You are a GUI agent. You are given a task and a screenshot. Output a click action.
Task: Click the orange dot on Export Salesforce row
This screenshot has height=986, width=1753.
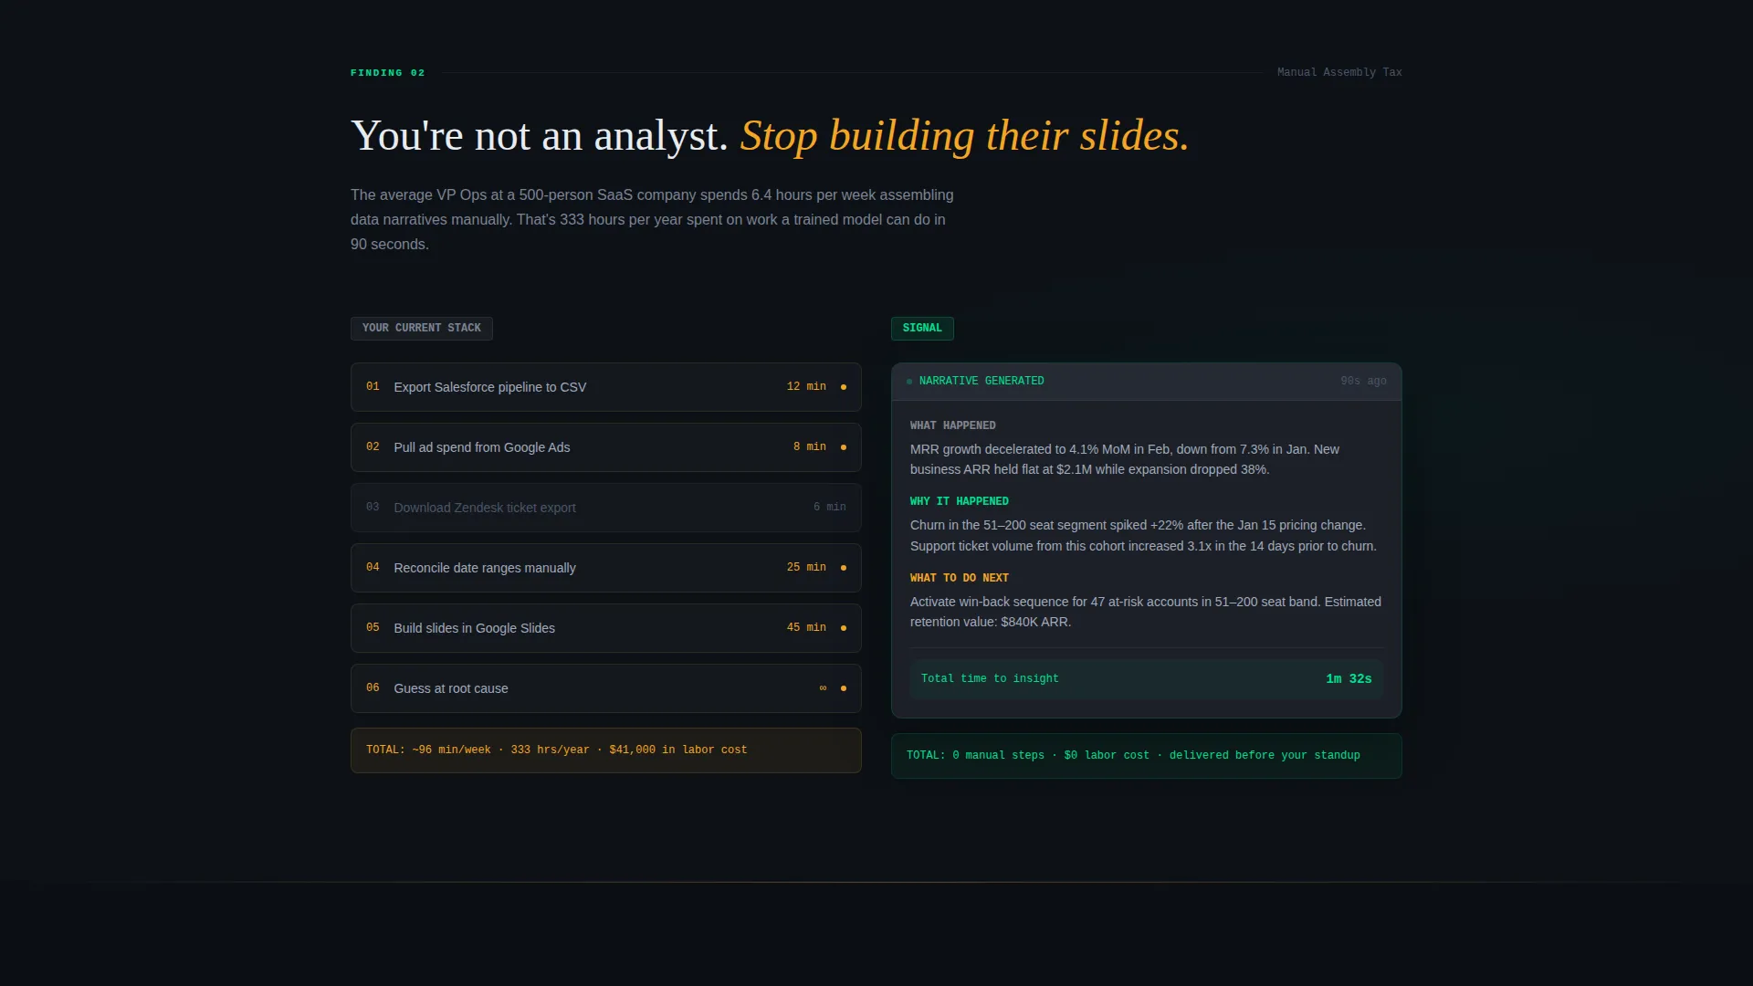[x=844, y=387]
